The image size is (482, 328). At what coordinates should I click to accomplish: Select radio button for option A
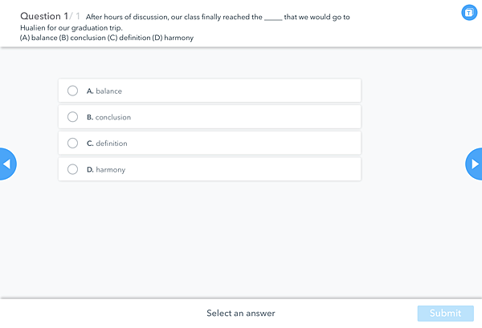click(x=72, y=91)
